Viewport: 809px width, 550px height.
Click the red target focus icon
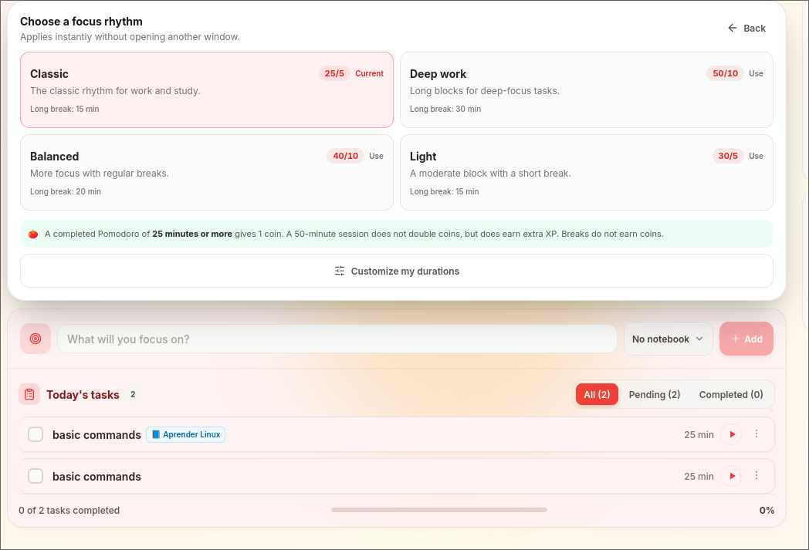click(x=36, y=339)
